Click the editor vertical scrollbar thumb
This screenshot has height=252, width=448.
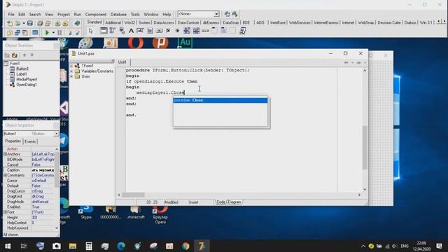[365, 148]
